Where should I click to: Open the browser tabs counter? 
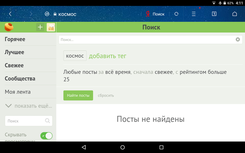(214, 14)
